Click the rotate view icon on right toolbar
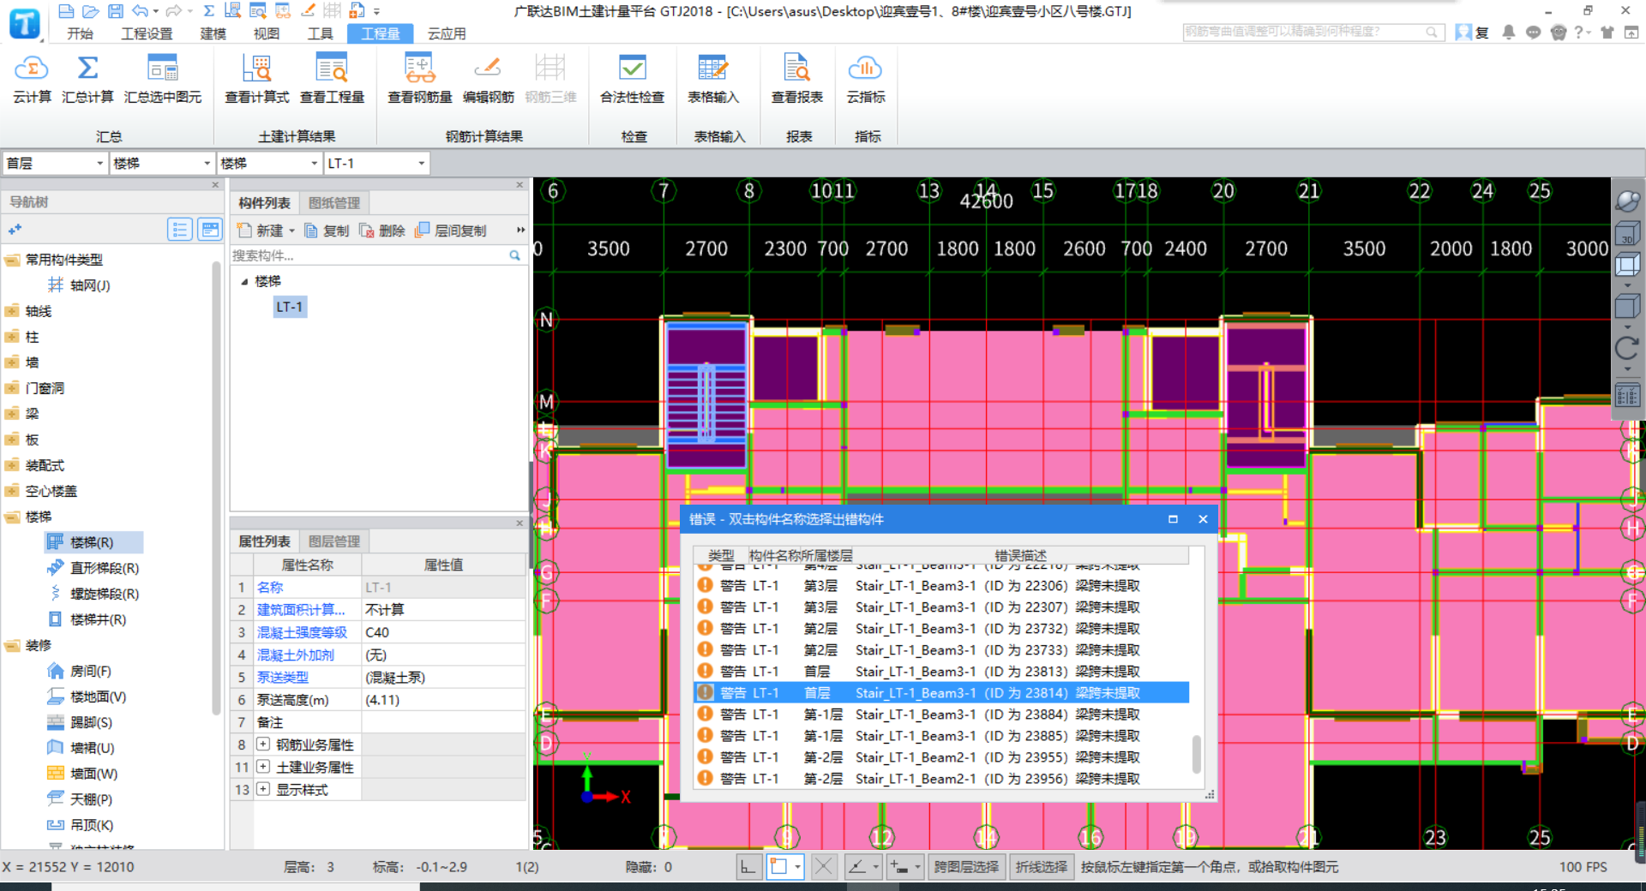 coord(1626,348)
